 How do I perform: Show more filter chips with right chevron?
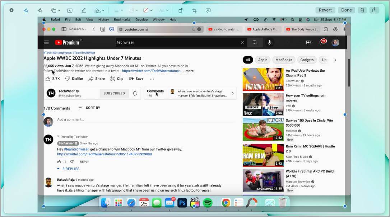click(x=335, y=60)
